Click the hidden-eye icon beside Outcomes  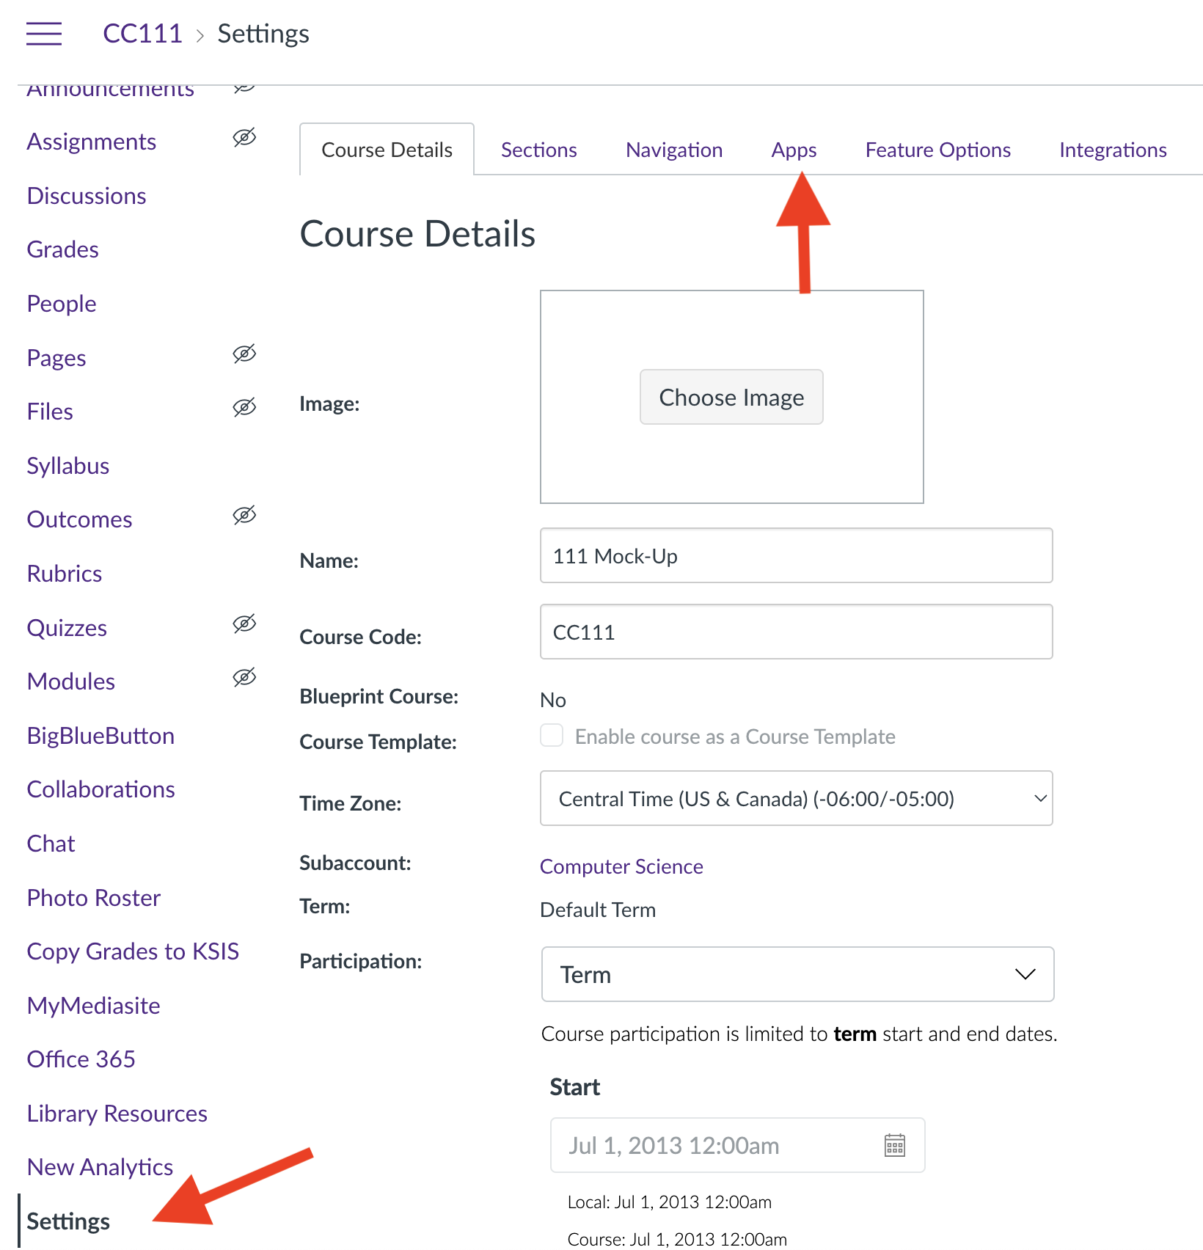[244, 515]
